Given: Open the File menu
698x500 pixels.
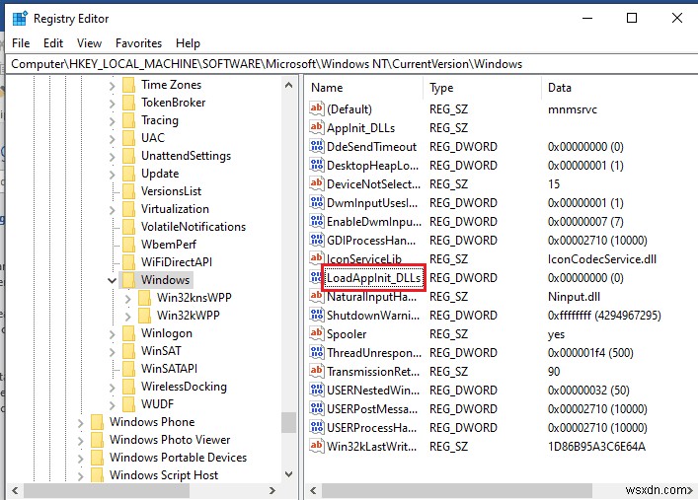Looking at the screenshot, I should point(21,43).
